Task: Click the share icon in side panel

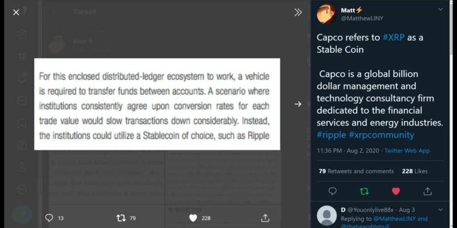Action: point(428,191)
